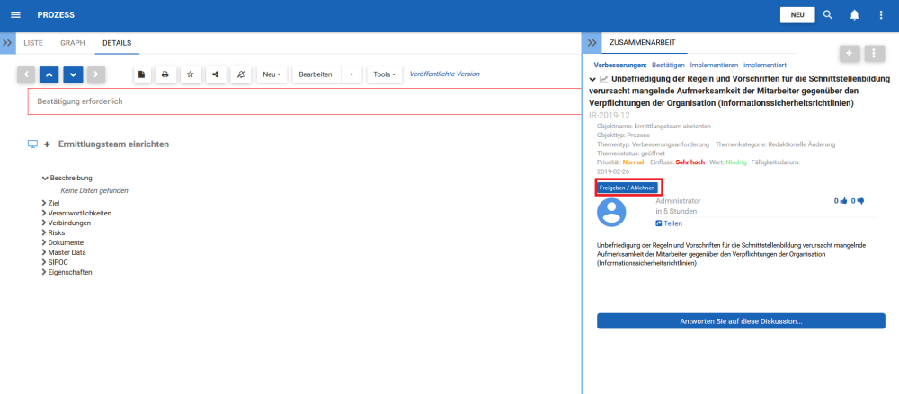899x394 pixels.
Task: Click the Administrator avatar
Action: (x=611, y=212)
